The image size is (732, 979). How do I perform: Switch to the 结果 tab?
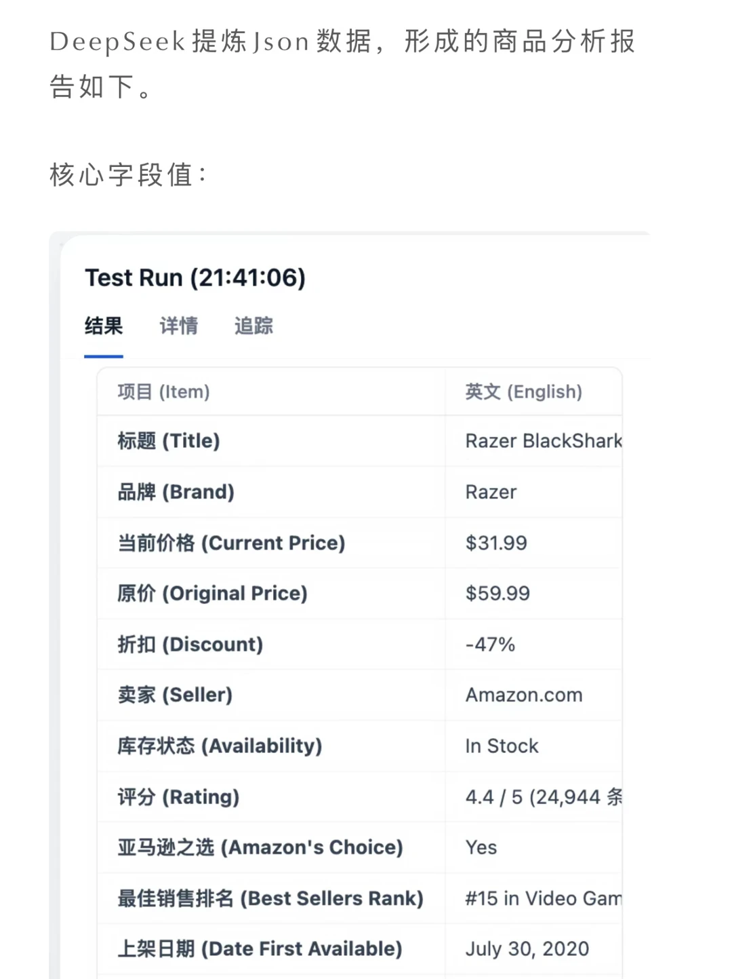coord(104,326)
